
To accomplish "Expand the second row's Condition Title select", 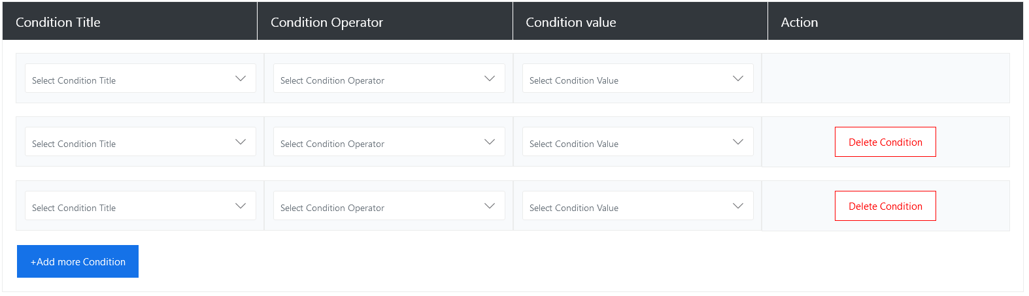I will pos(131,142).
